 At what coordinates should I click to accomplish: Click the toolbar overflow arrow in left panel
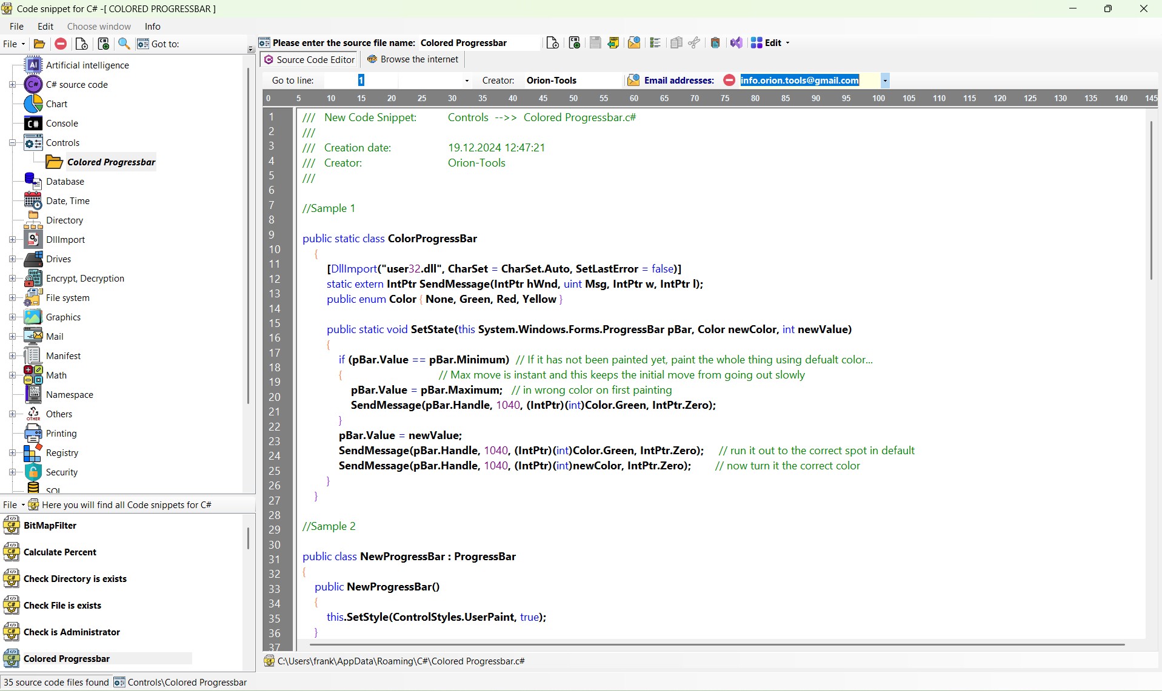[250, 48]
